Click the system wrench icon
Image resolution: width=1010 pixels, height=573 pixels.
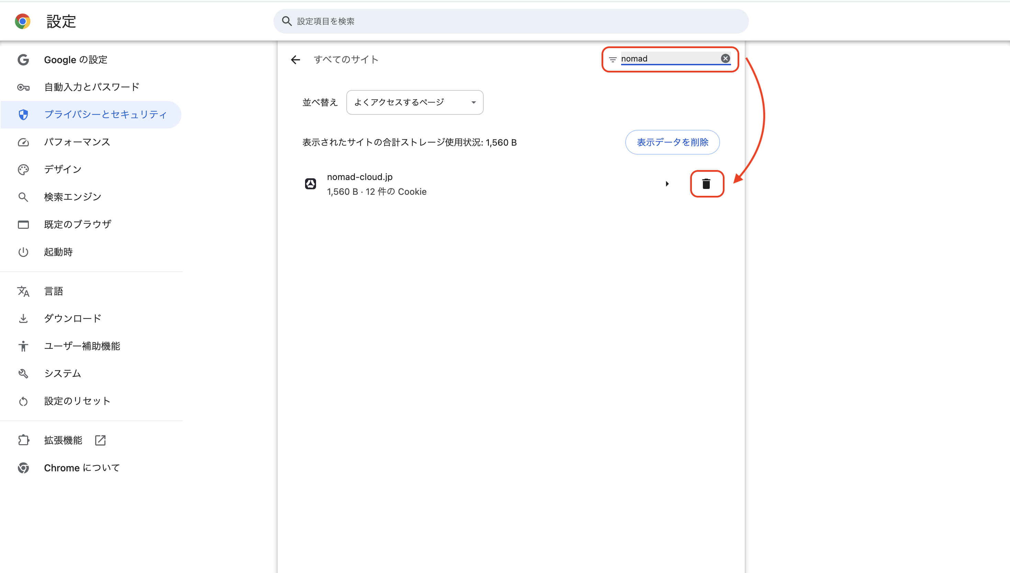click(x=23, y=373)
